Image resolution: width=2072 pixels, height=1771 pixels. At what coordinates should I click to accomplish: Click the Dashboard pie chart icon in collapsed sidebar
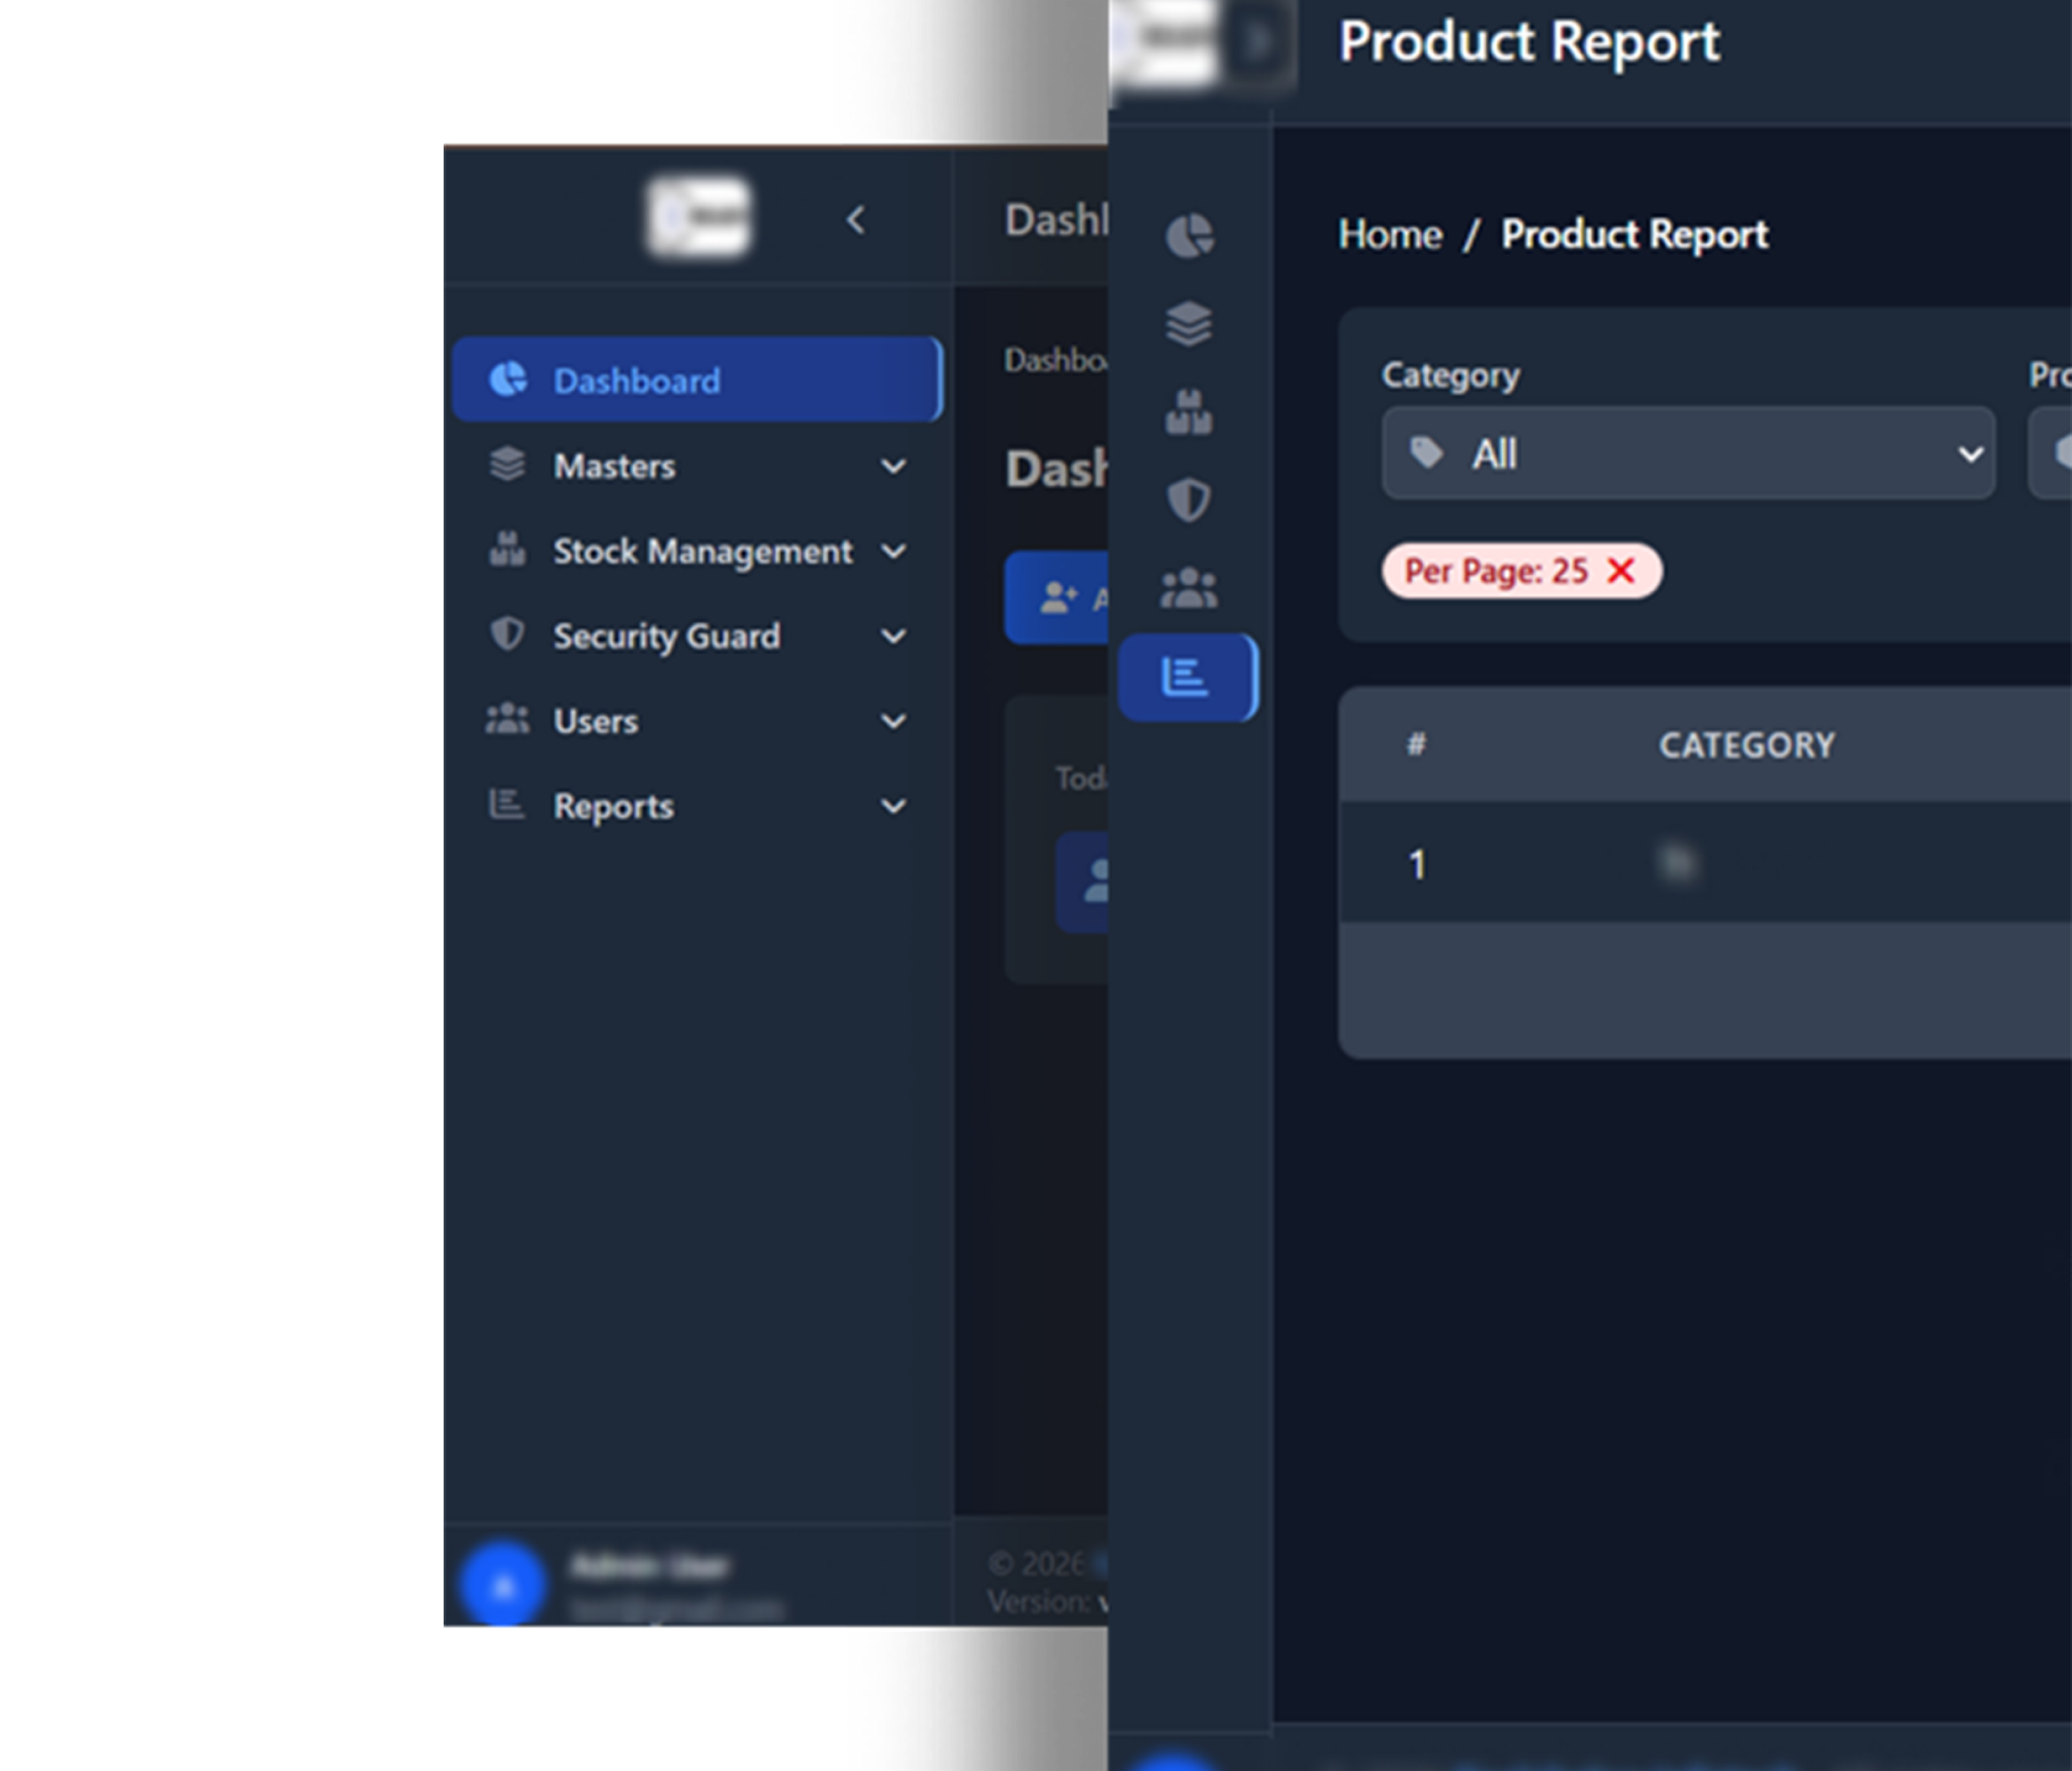pos(1189,237)
